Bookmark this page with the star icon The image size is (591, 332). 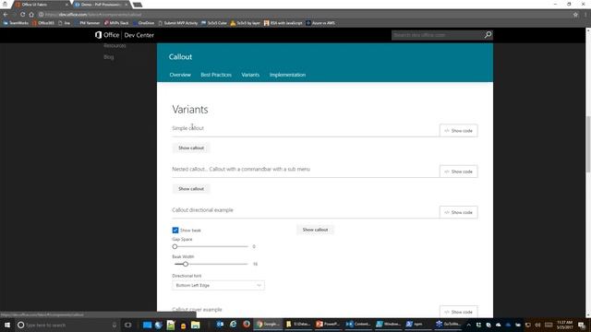(x=575, y=15)
